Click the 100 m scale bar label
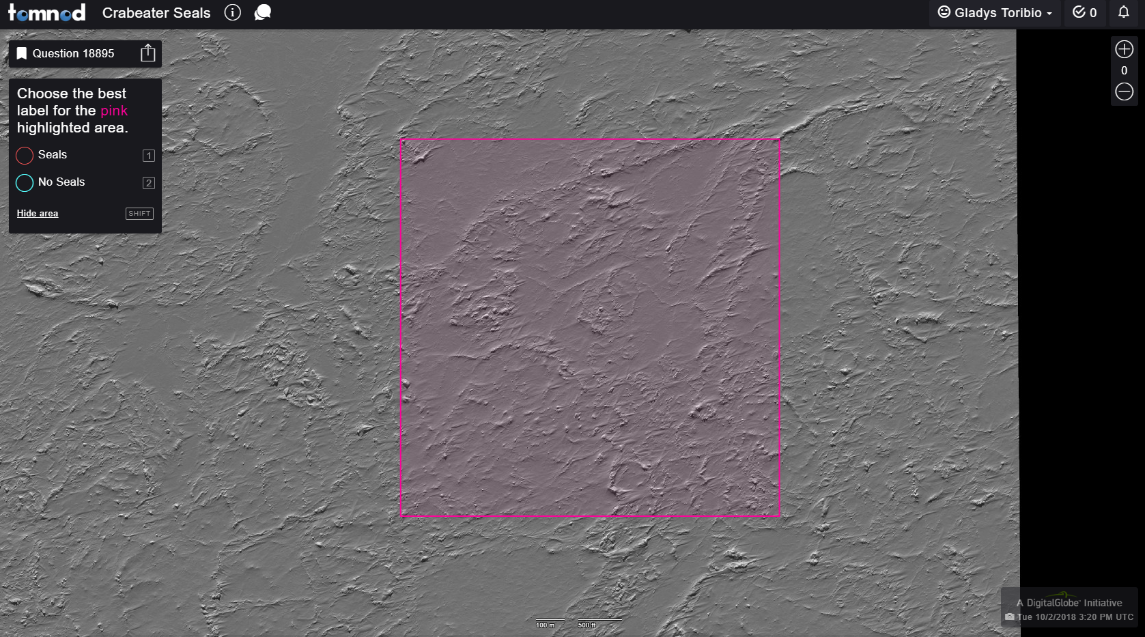 tap(545, 625)
